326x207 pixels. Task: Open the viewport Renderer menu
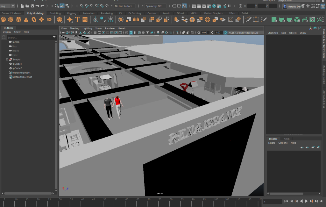tap(110, 28)
